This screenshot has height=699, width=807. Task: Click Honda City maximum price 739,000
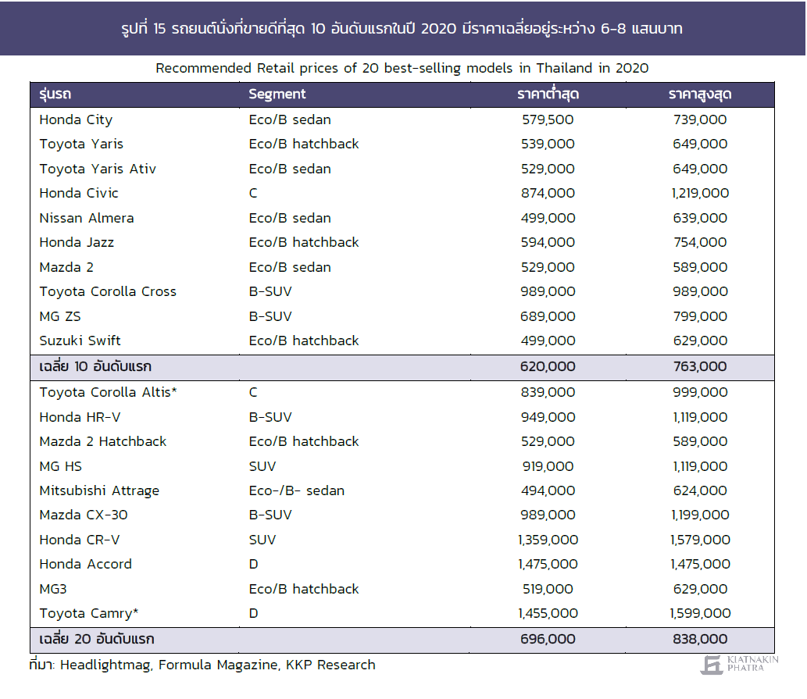coord(700,119)
